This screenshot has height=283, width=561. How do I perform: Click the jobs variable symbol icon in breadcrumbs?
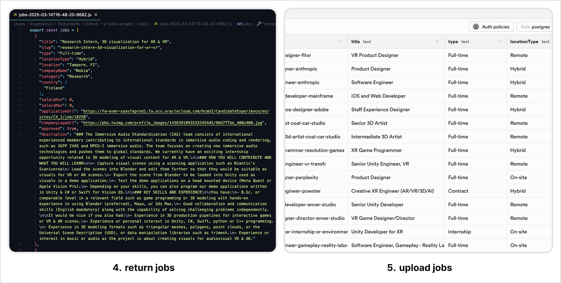tap(239, 24)
